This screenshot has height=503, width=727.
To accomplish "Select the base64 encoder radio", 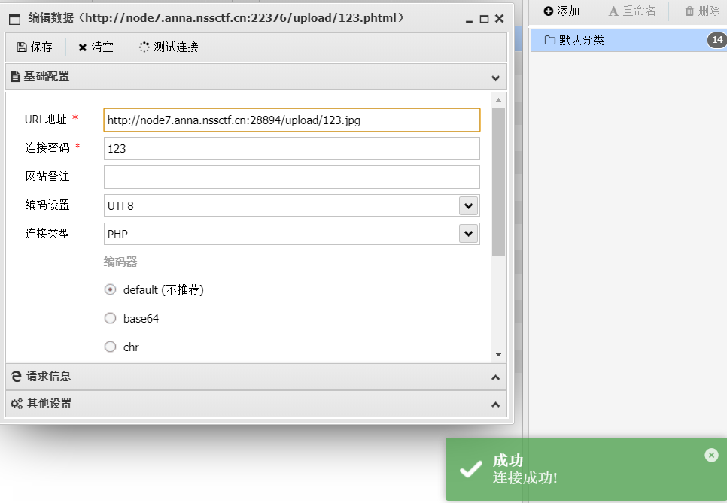I will (110, 318).
